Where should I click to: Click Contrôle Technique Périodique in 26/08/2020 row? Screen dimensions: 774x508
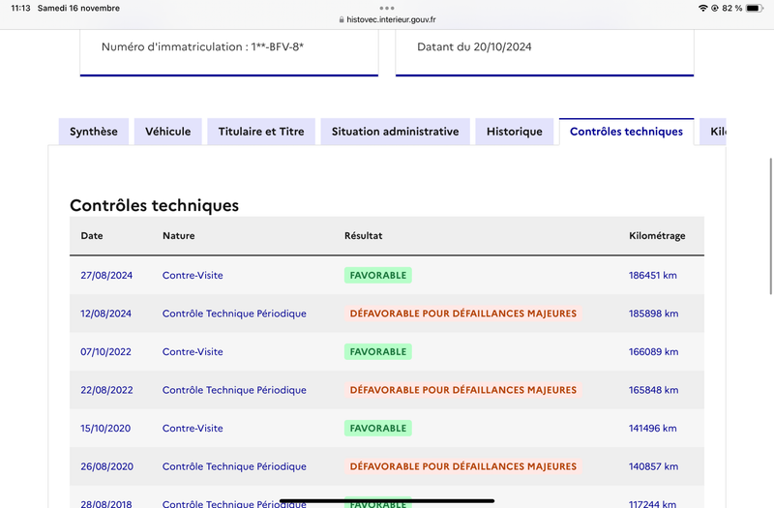point(234,466)
